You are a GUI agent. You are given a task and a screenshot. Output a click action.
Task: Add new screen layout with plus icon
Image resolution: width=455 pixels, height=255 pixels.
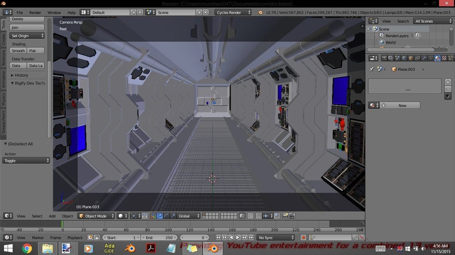coord(134,12)
